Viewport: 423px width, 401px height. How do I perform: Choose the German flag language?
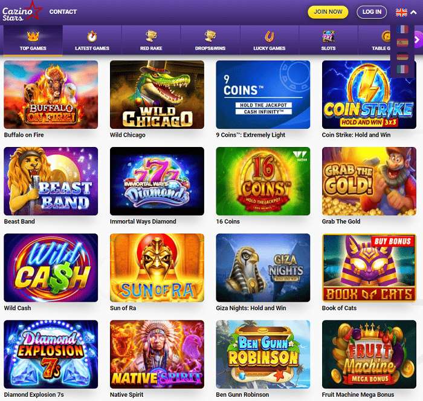tap(402, 56)
